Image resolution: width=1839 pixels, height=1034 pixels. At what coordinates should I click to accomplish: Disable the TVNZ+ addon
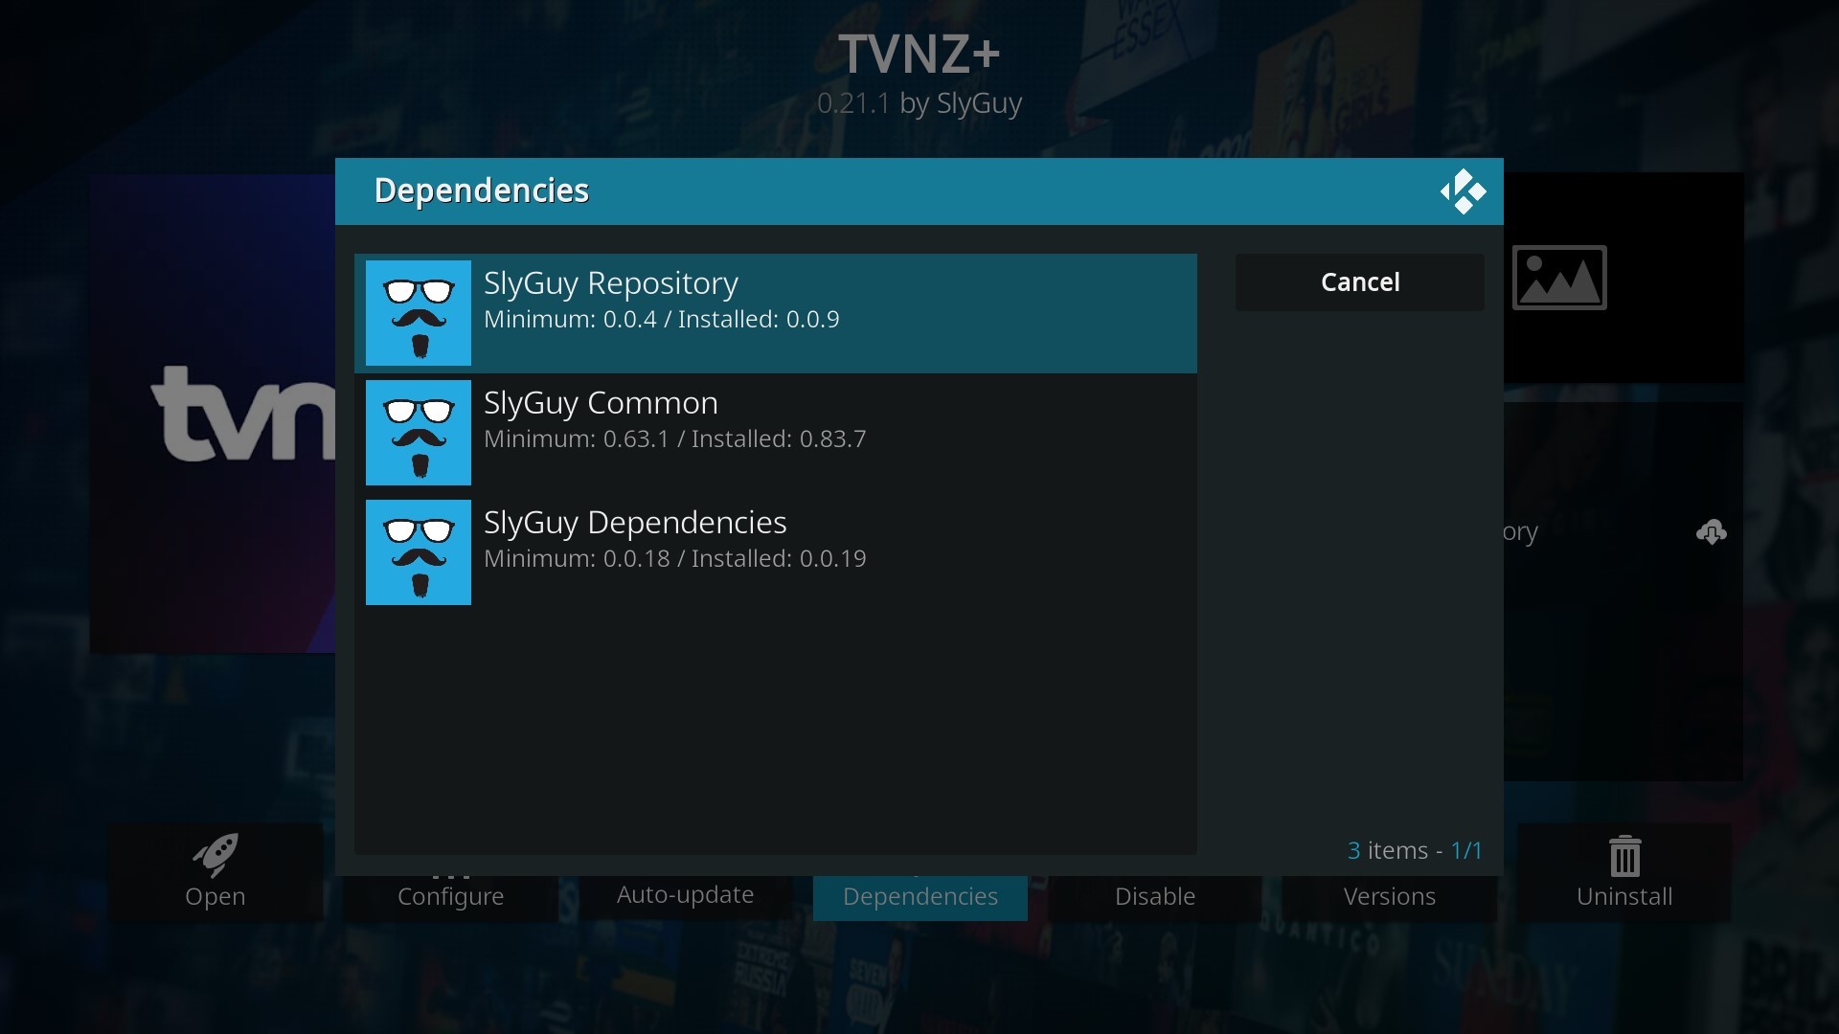pyautogui.click(x=1154, y=897)
